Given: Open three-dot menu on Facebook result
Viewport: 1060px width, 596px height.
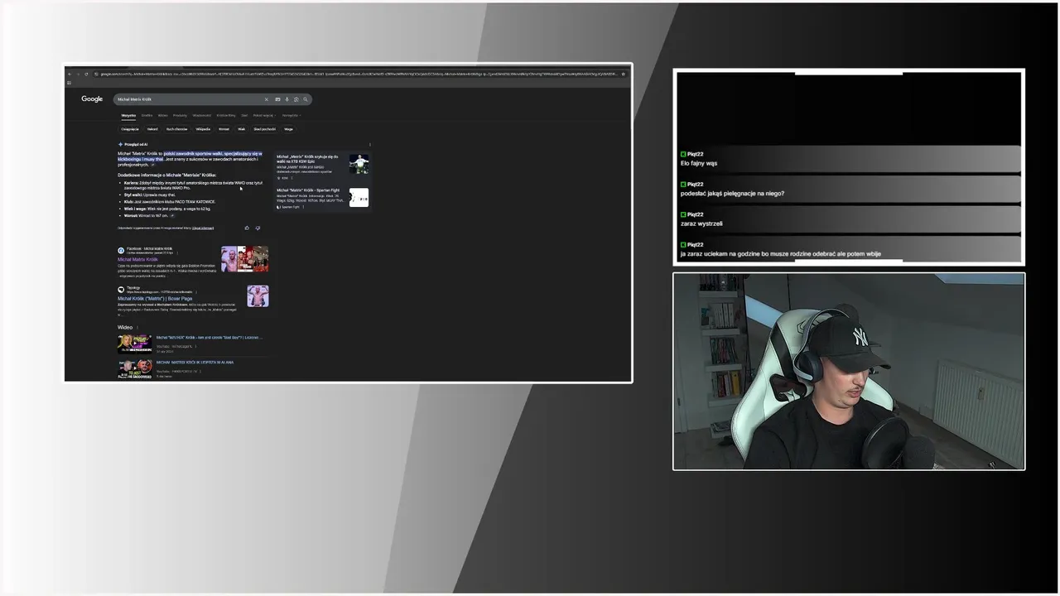Looking at the screenshot, I should (x=176, y=252).
